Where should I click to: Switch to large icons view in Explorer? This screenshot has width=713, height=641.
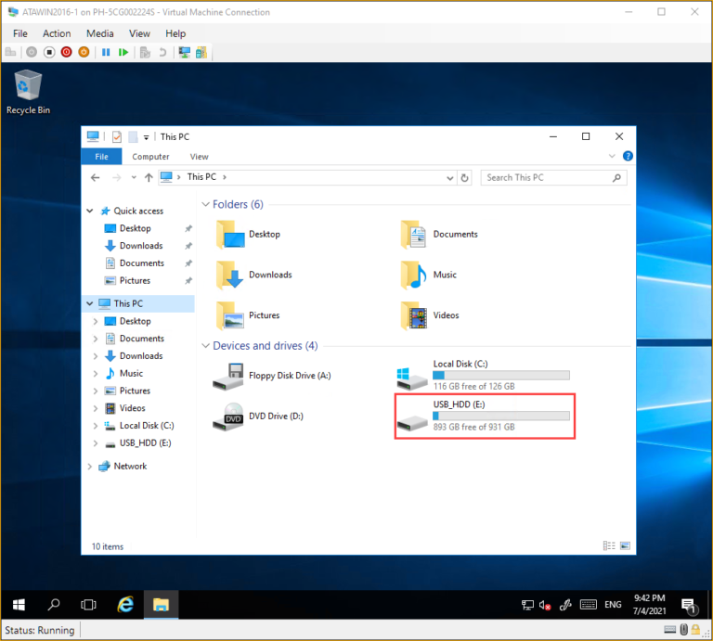625,546
